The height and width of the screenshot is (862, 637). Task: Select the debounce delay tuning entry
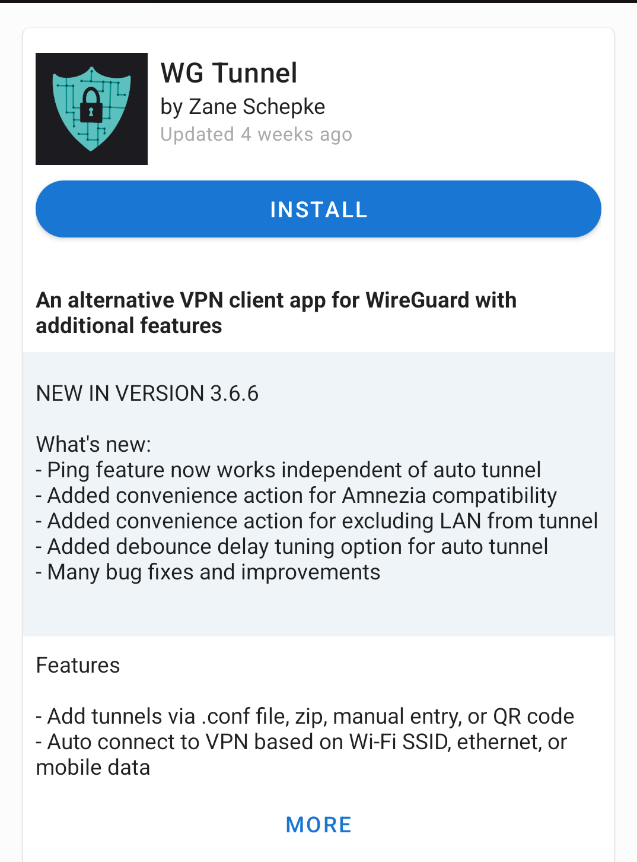(x=292, y=547)
